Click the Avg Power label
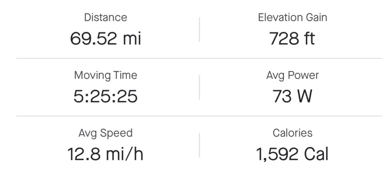392x172 pixels. 292,75
